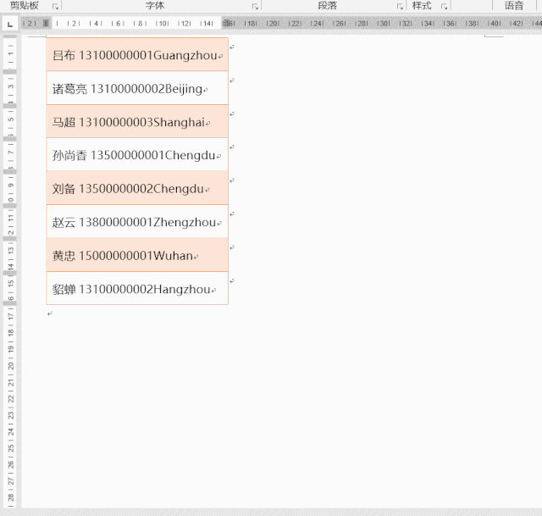
Task: Click the row with 吕布 13100000001Guangzhou
Action: (x=137, y=54)
